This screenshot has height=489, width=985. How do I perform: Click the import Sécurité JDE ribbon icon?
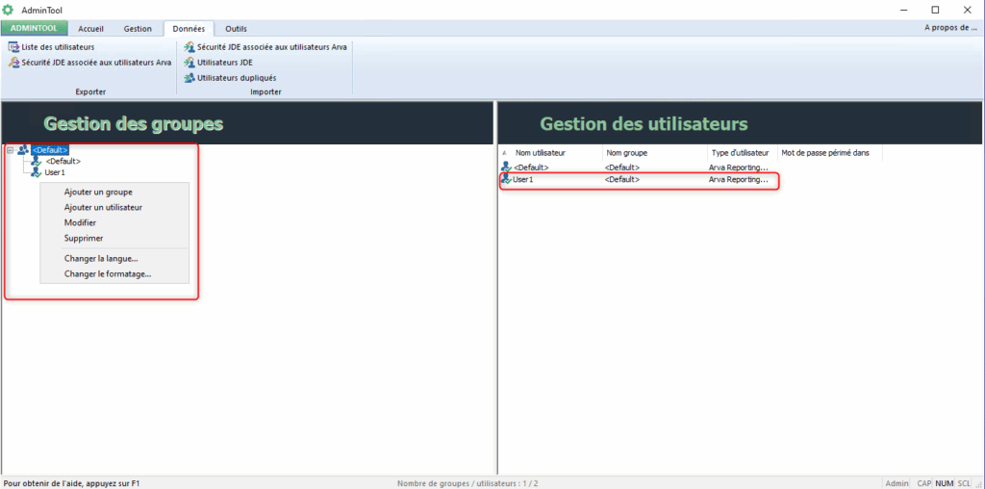(189, 47)
